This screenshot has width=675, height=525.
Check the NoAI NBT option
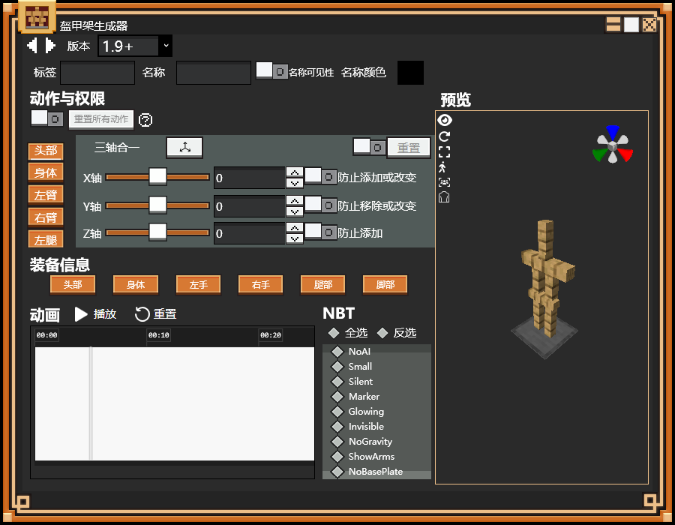(x=337, y=352)
